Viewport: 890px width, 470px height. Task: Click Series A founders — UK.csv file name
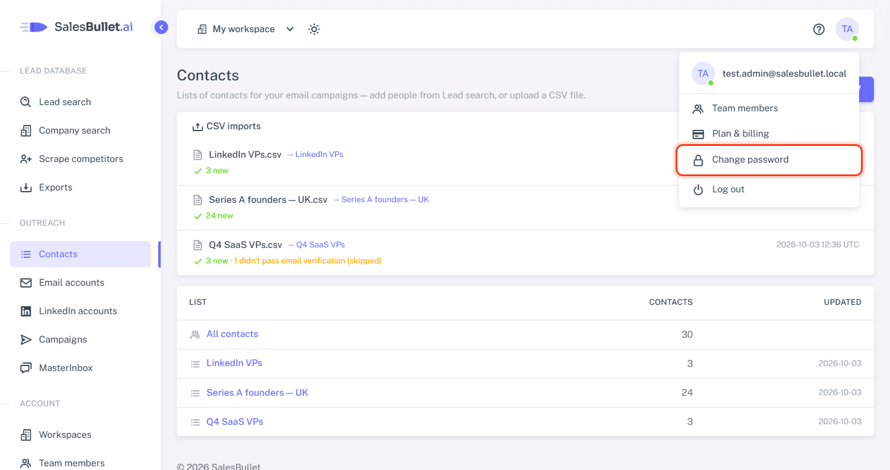[x=268, y=200]
